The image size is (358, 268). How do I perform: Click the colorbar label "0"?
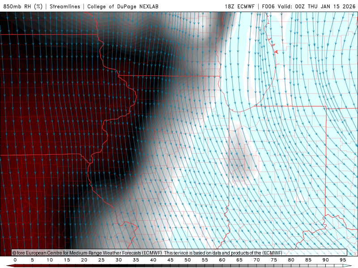click(15, 260)
